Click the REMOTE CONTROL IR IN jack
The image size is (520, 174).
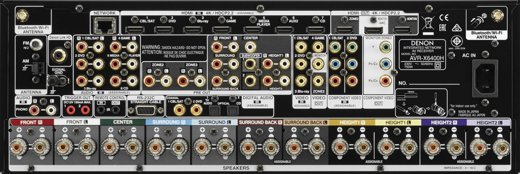[x=101, y=110]
